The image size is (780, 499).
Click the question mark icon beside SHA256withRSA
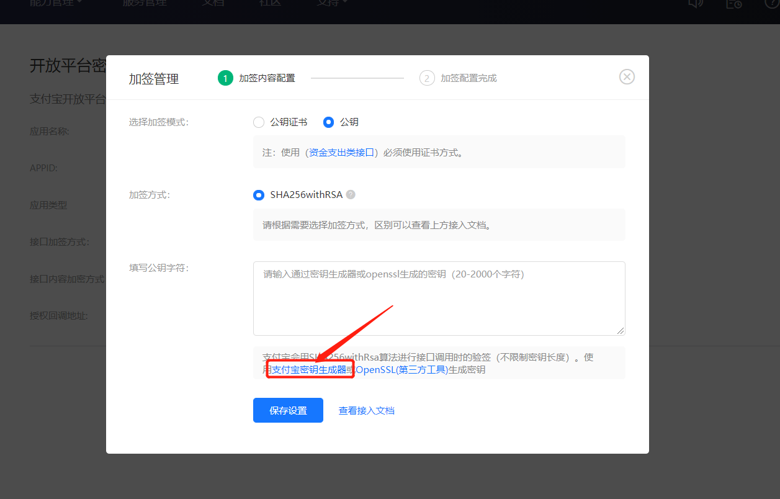tap(351, 194)
